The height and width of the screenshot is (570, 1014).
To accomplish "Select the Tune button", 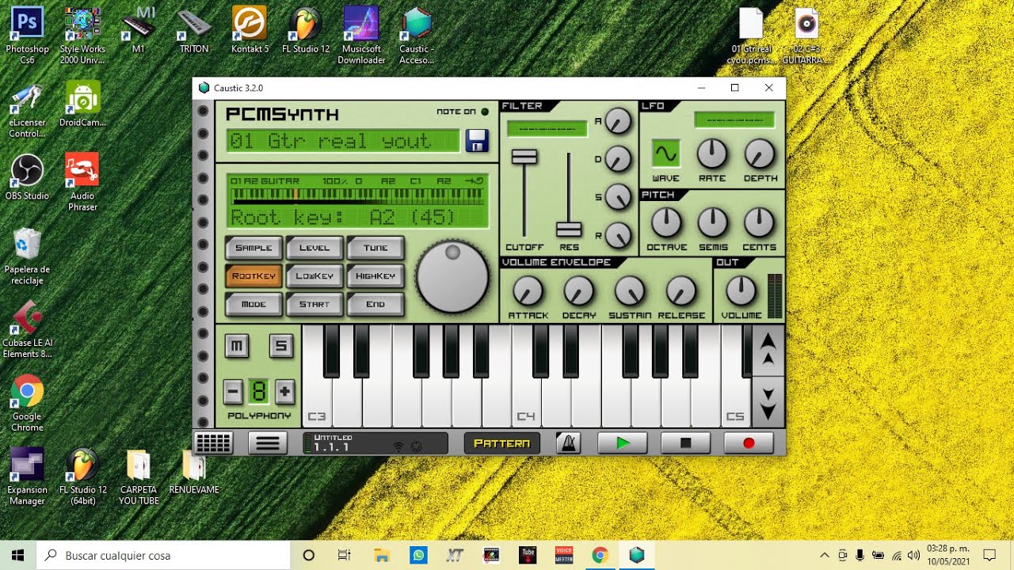I will (375, 248).
